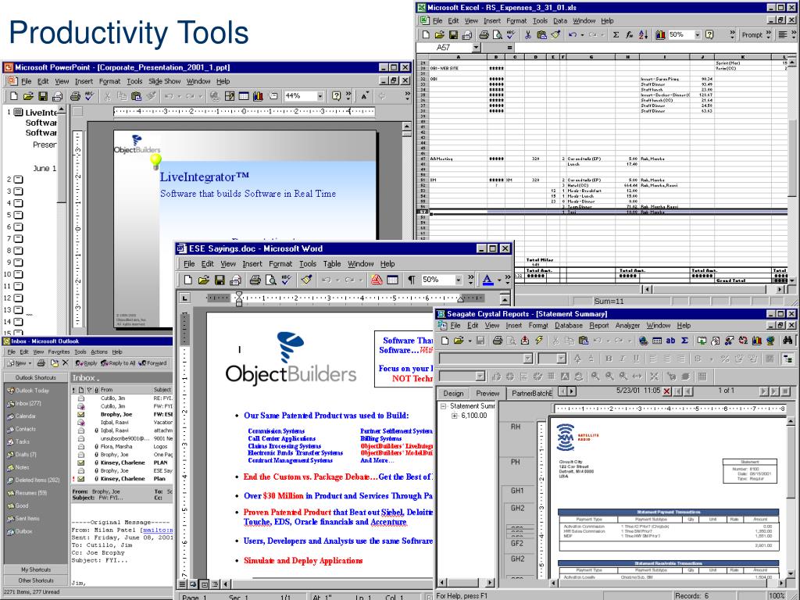Click Reply to All button in Outlook
The image size is (800, 600).
118,363
